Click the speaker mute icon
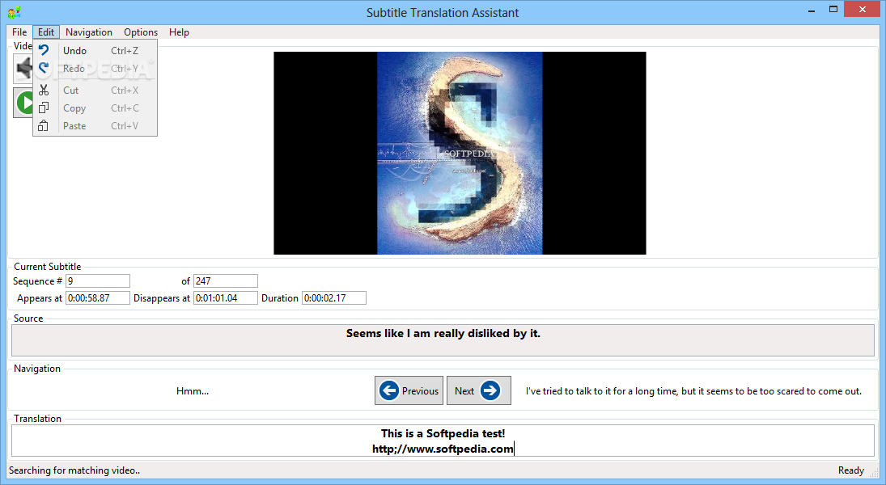This screenshot has width=886, height=485. (x=23, y=69)
